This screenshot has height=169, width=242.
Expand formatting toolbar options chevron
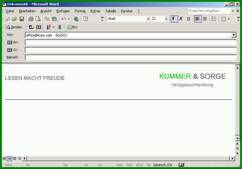238,19
